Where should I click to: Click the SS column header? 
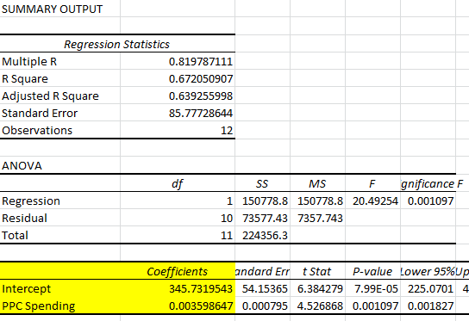262,183
